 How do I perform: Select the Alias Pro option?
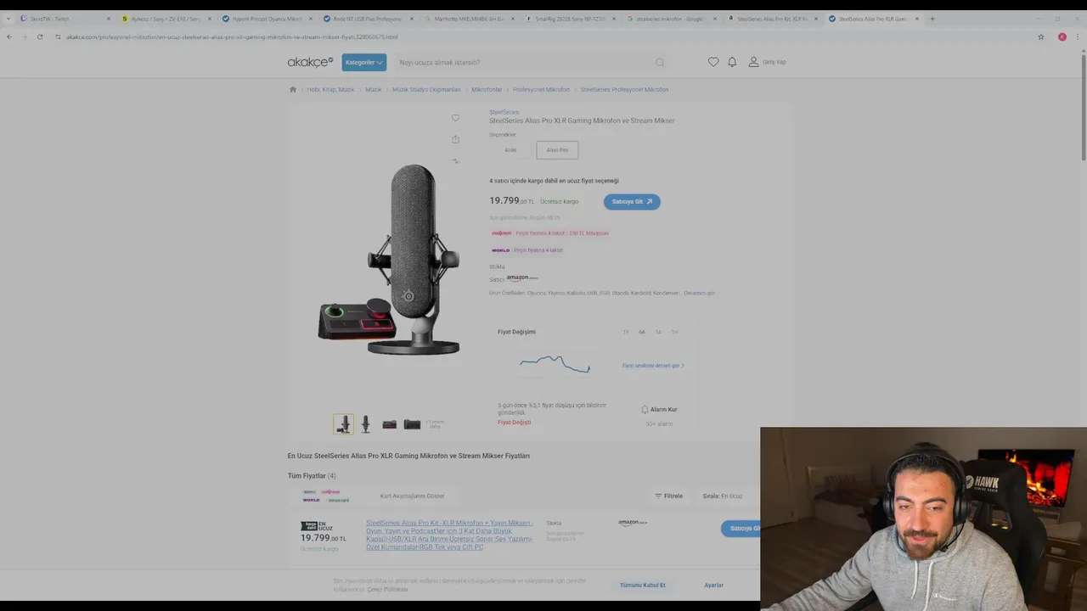[x=557, y=150]
